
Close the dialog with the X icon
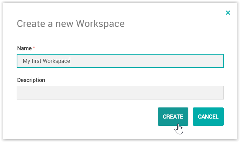click(x=228, y=13)
